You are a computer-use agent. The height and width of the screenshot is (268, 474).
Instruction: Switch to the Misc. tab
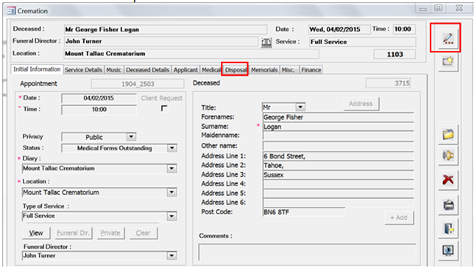[289, 70]
